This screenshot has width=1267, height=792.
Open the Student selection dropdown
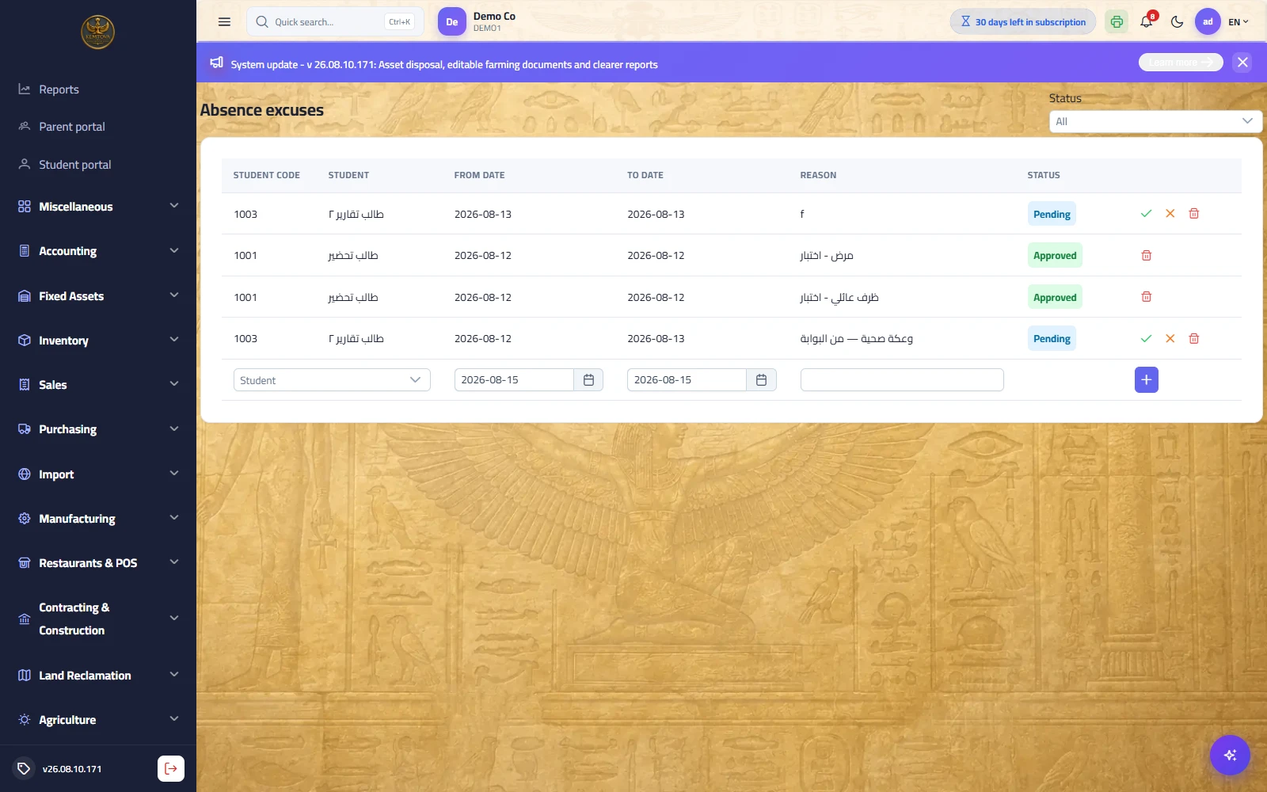pyautogui.click(x=332, y=380)
